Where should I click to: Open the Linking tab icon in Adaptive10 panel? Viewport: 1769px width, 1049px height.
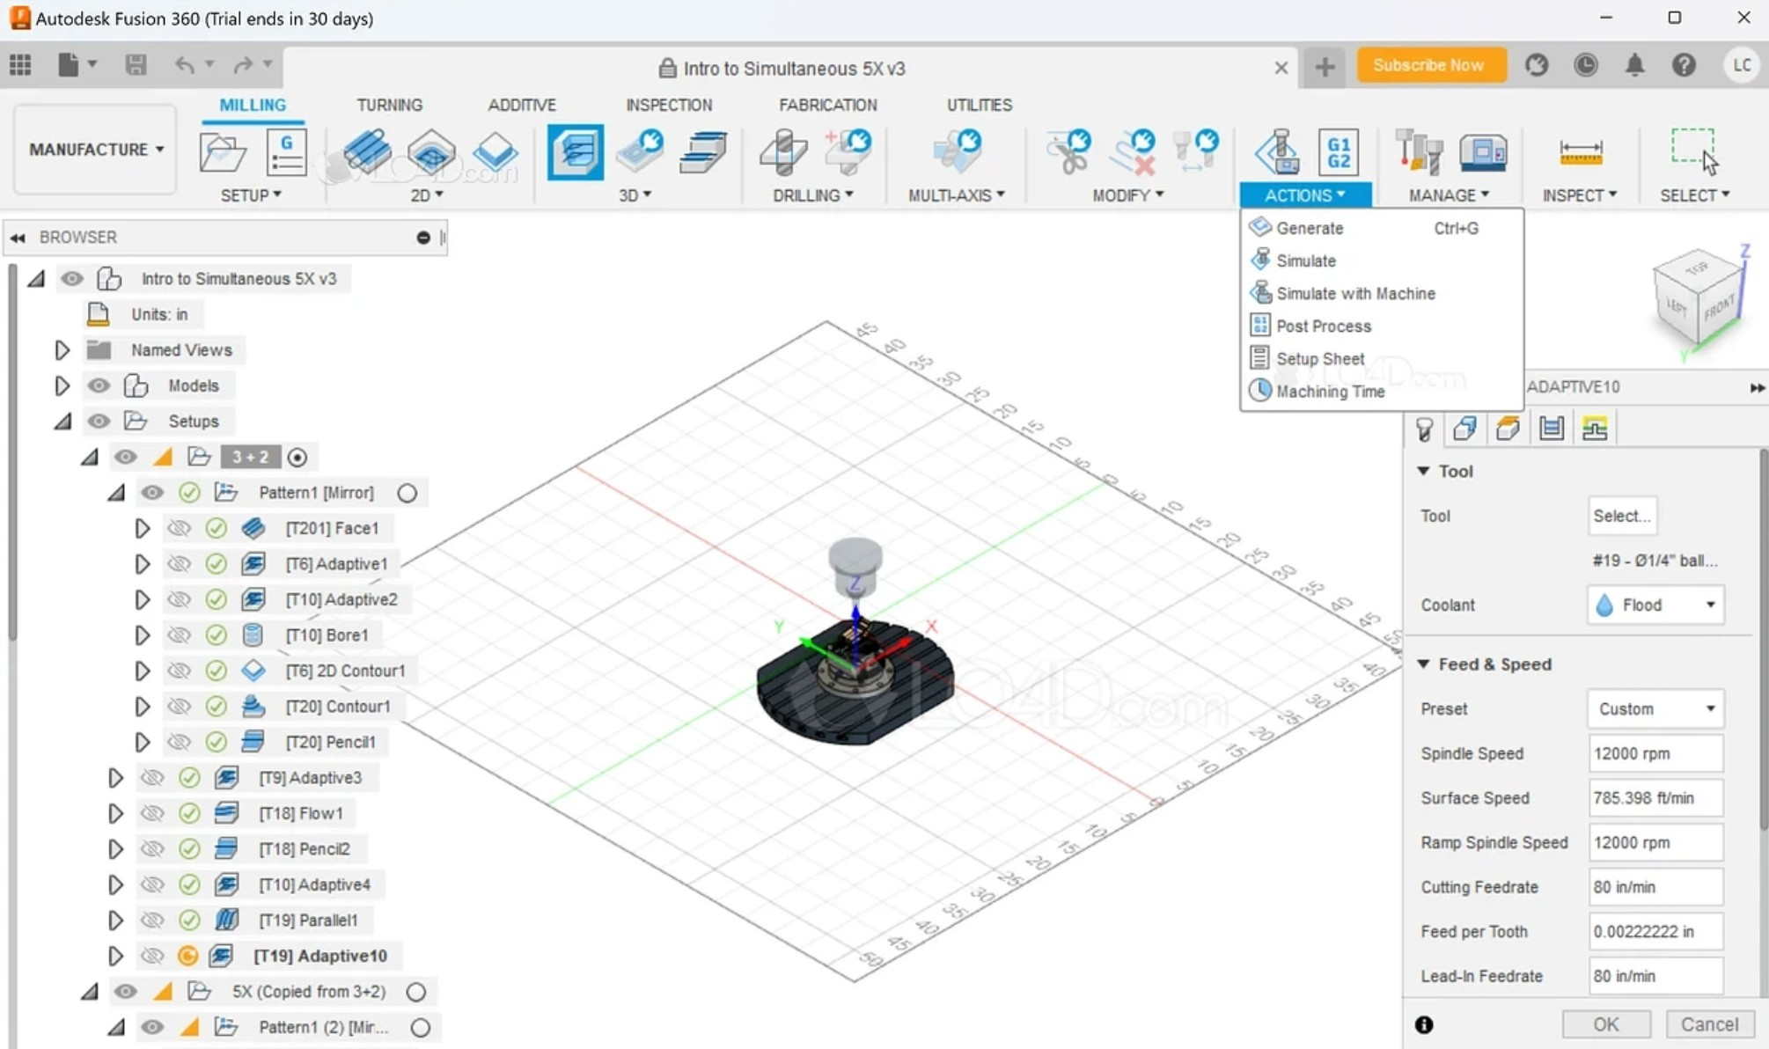click(1595, 429)
